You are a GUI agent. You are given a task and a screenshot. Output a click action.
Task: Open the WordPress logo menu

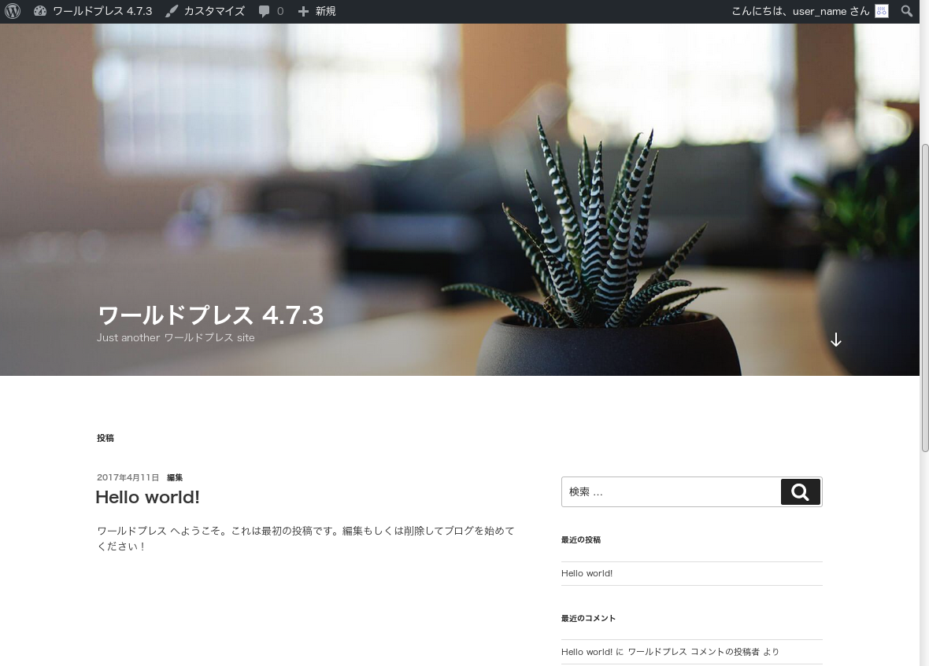(x=13, y=11)
